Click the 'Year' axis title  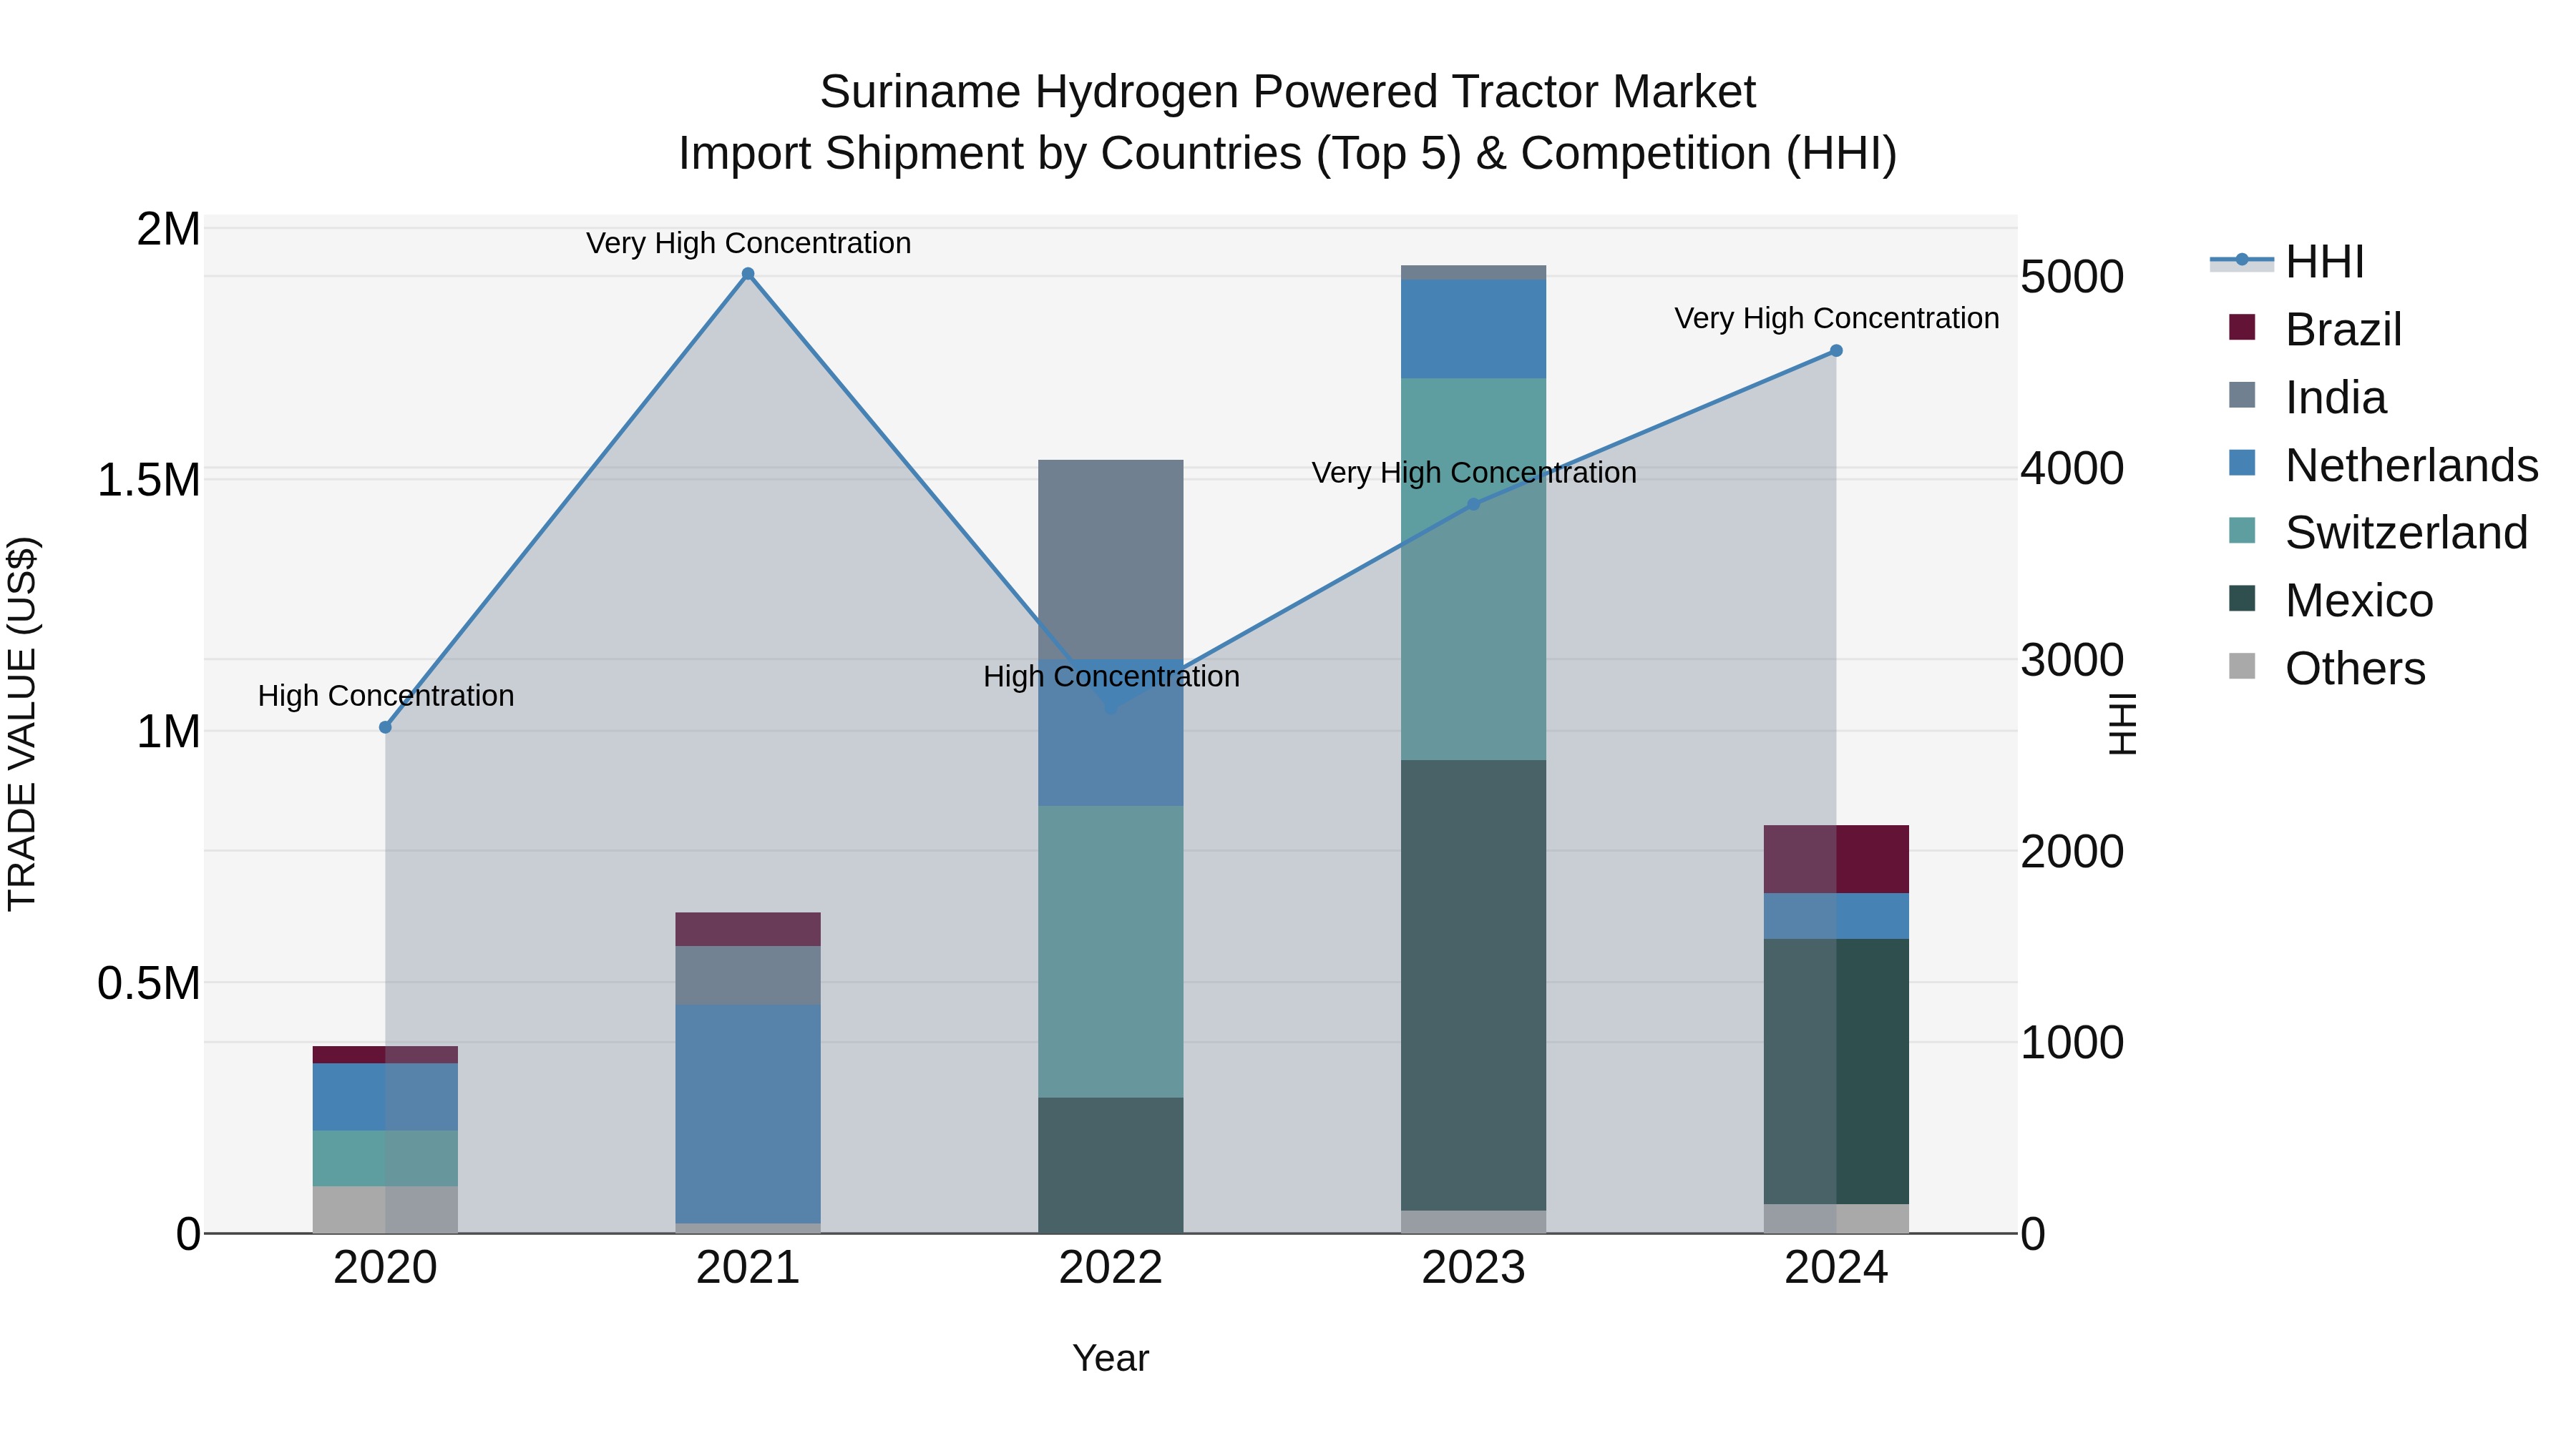[x=1111, y=1359]
